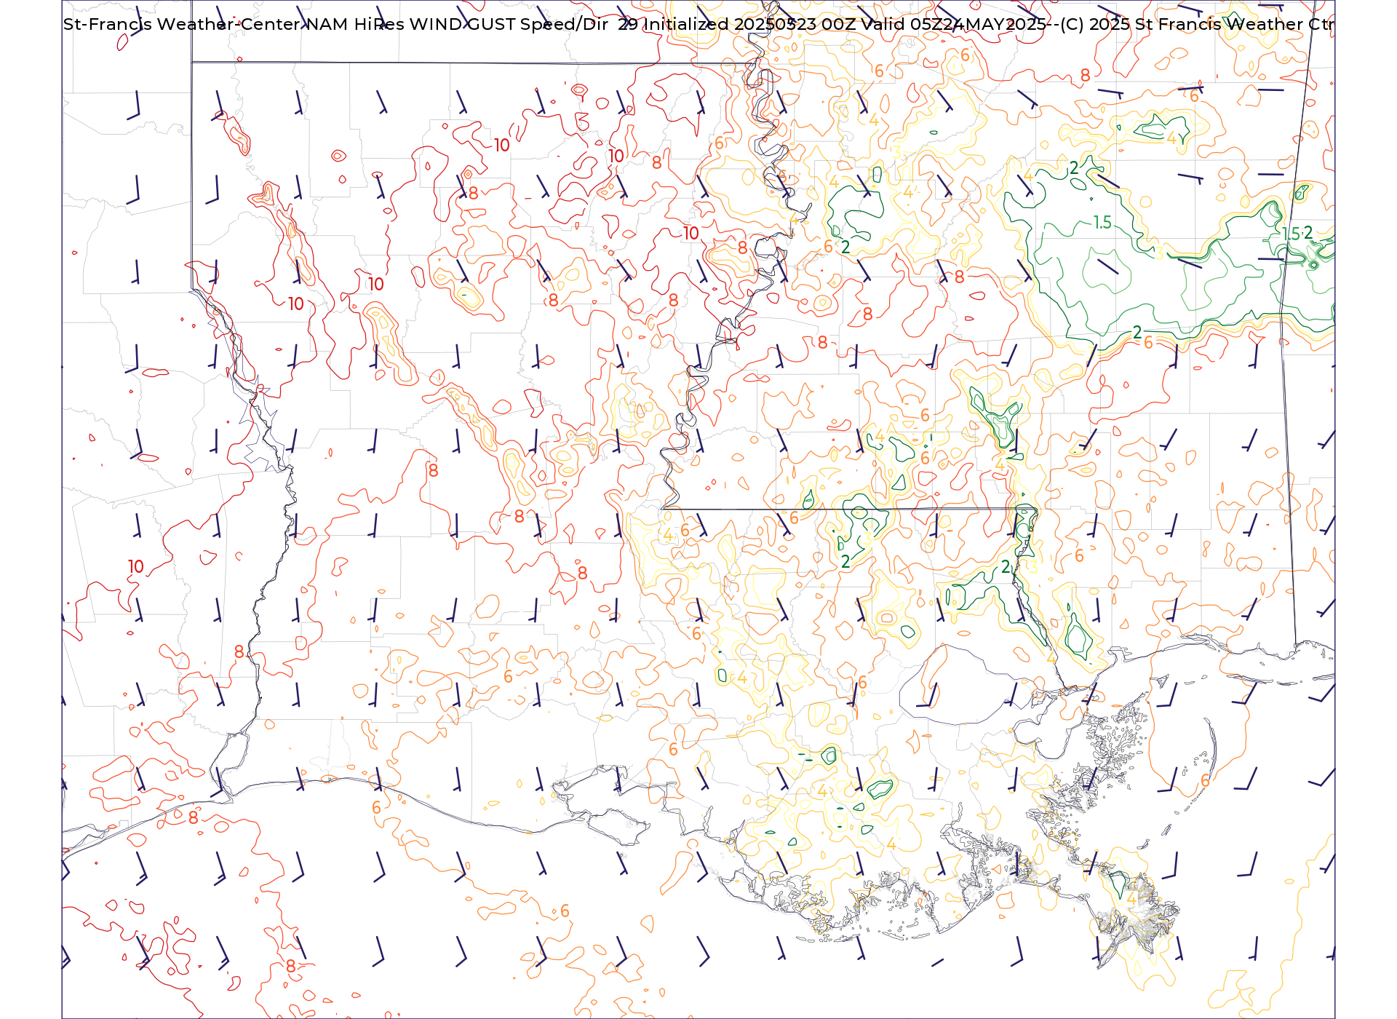Select the "NAM HiRes" model name text
1397x1019 pixels.
click(x=354, y=24)
